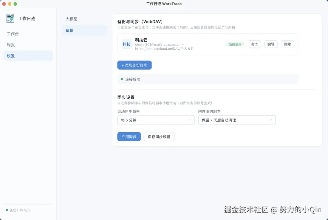Click the 编辑 button for 科技云

coord(271,44)
